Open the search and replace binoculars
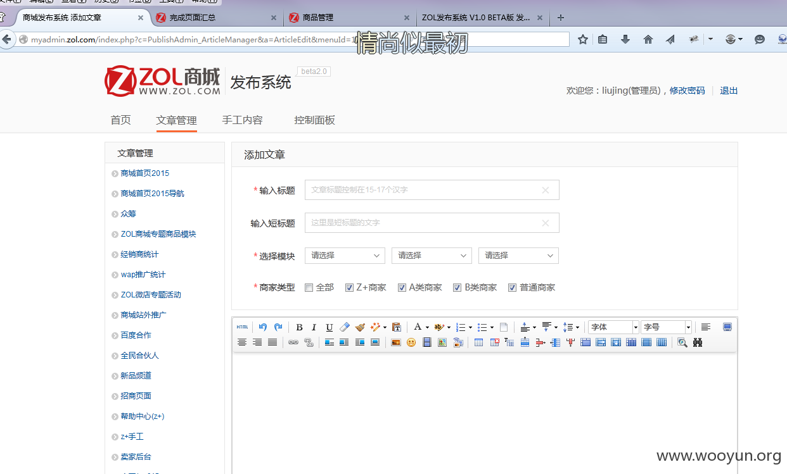This screenshot has width=787, height=474. point(698,342)
